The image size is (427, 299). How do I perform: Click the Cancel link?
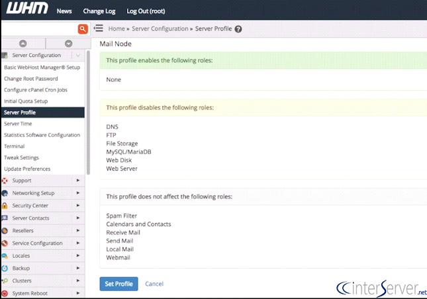pos(154,284)
